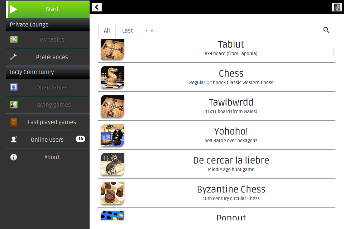Open the search magnifier icon
Image resolution: width=344 pixels, height=229 pixels.
tap(326, 30)
